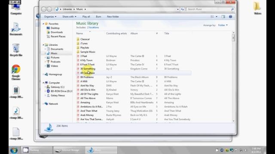Viewport: 275px width, 154px height.
Task: Click Libraries in the address breadcrumb
Action: (67, 9)
